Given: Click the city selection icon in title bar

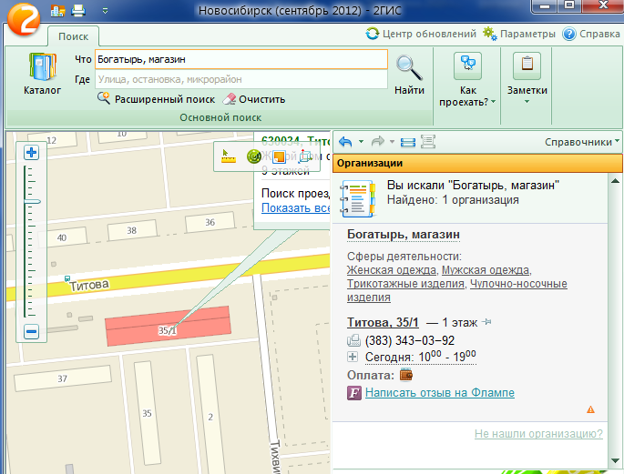Looking at the screenshot, I should tap(57, 10).
